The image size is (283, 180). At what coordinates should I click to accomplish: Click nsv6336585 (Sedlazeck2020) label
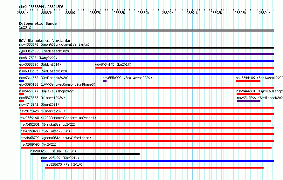tap(44, 71)
